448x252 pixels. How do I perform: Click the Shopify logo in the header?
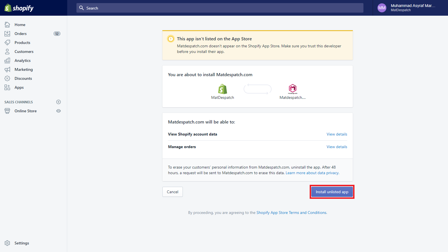tap(19, 8)
